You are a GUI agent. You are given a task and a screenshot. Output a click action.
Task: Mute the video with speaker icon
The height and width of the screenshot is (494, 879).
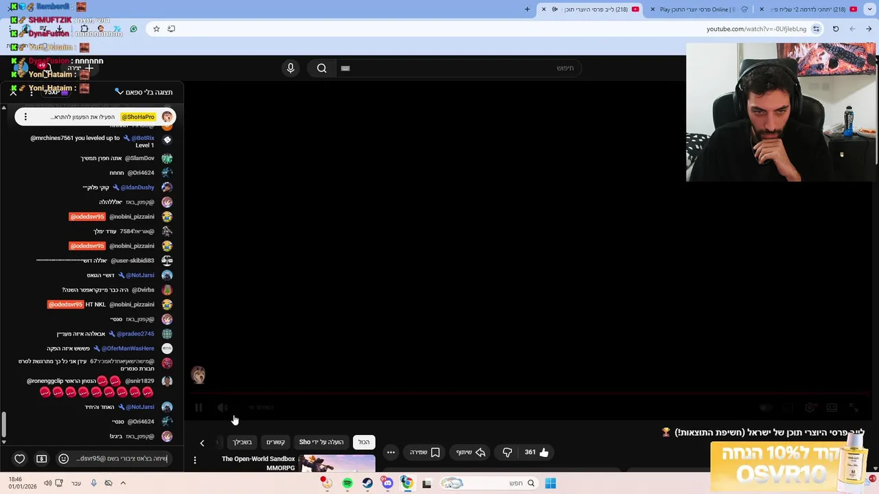222,408
